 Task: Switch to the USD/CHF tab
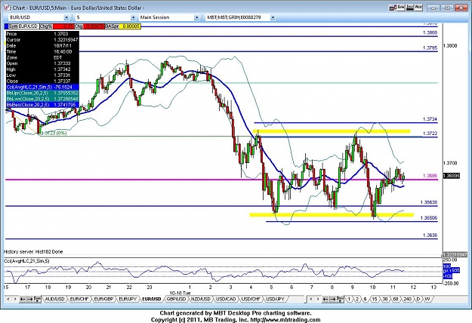pyautogui.click(x=251, y=300)
